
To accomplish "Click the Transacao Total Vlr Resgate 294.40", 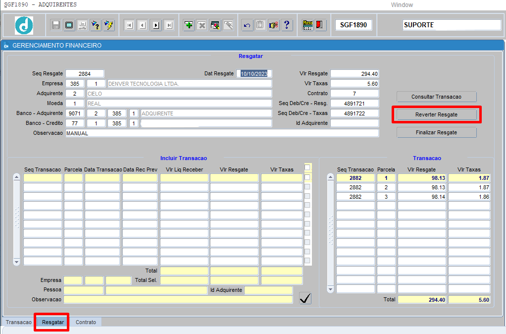I will (421, 300).
